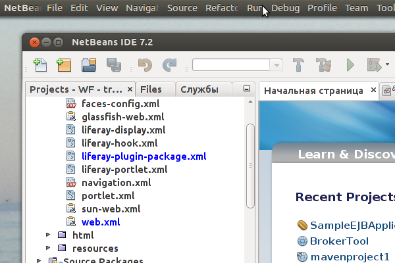The image size is (395, 263).
Task: Click the liferay-portlet.xml file icon
Action: [x=71, y=169]
